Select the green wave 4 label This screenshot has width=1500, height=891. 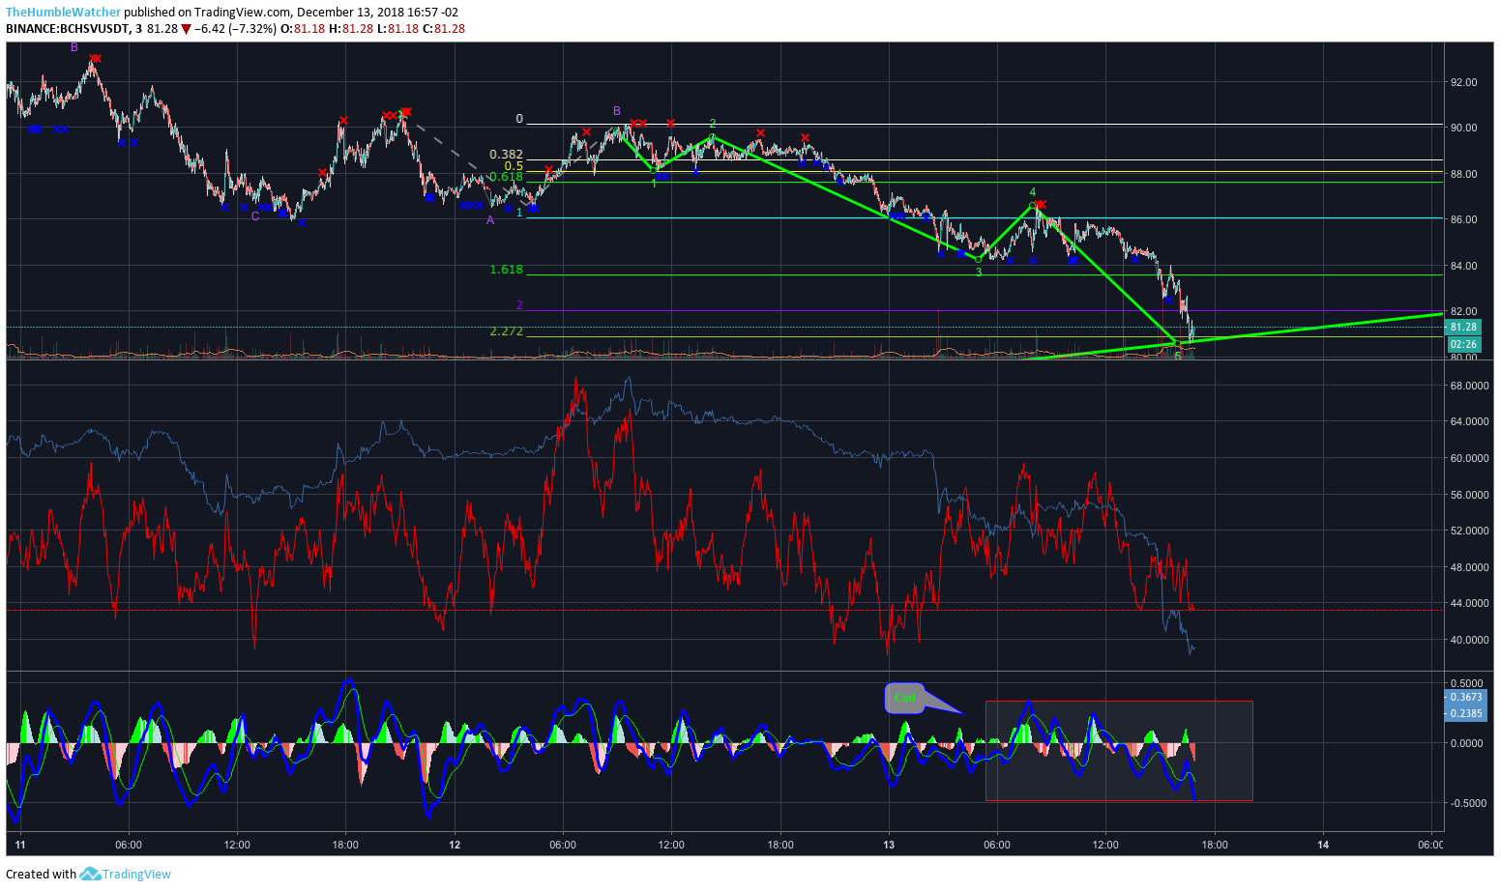pos(1033,192)
